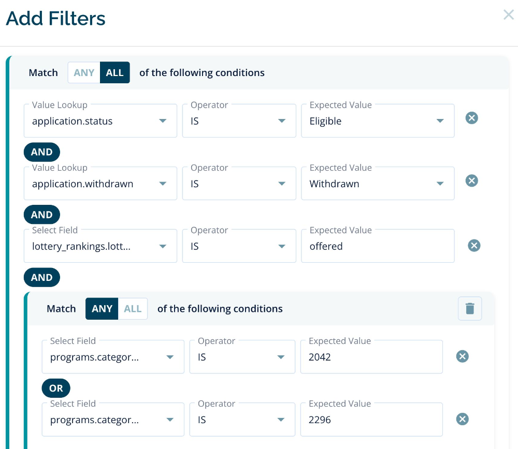Open the lottery_rankings Select Field dropdown
Viewport: 518px width, 449px height.
click(100, 246)
